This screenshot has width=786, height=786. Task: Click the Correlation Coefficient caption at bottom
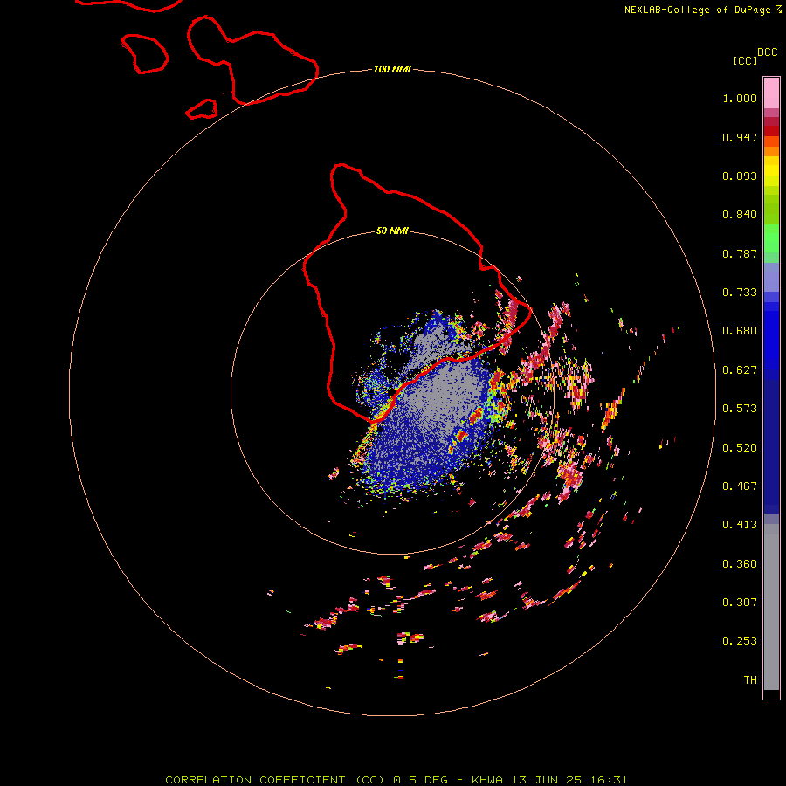pyautogui.click(x=396, y=780)
